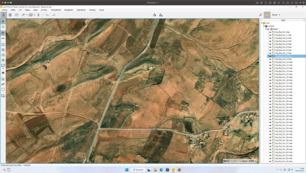This screenshot has width=306, height=173.
Task: Toggle visibility eye of Arg_Brg_Occ_3.rmap
Action: click(x=270, y=41)
